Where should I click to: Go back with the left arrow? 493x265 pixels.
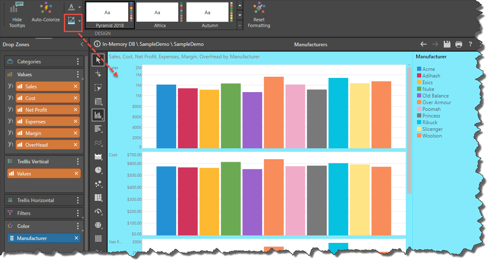pyautogui.click(x=424, y=44)
